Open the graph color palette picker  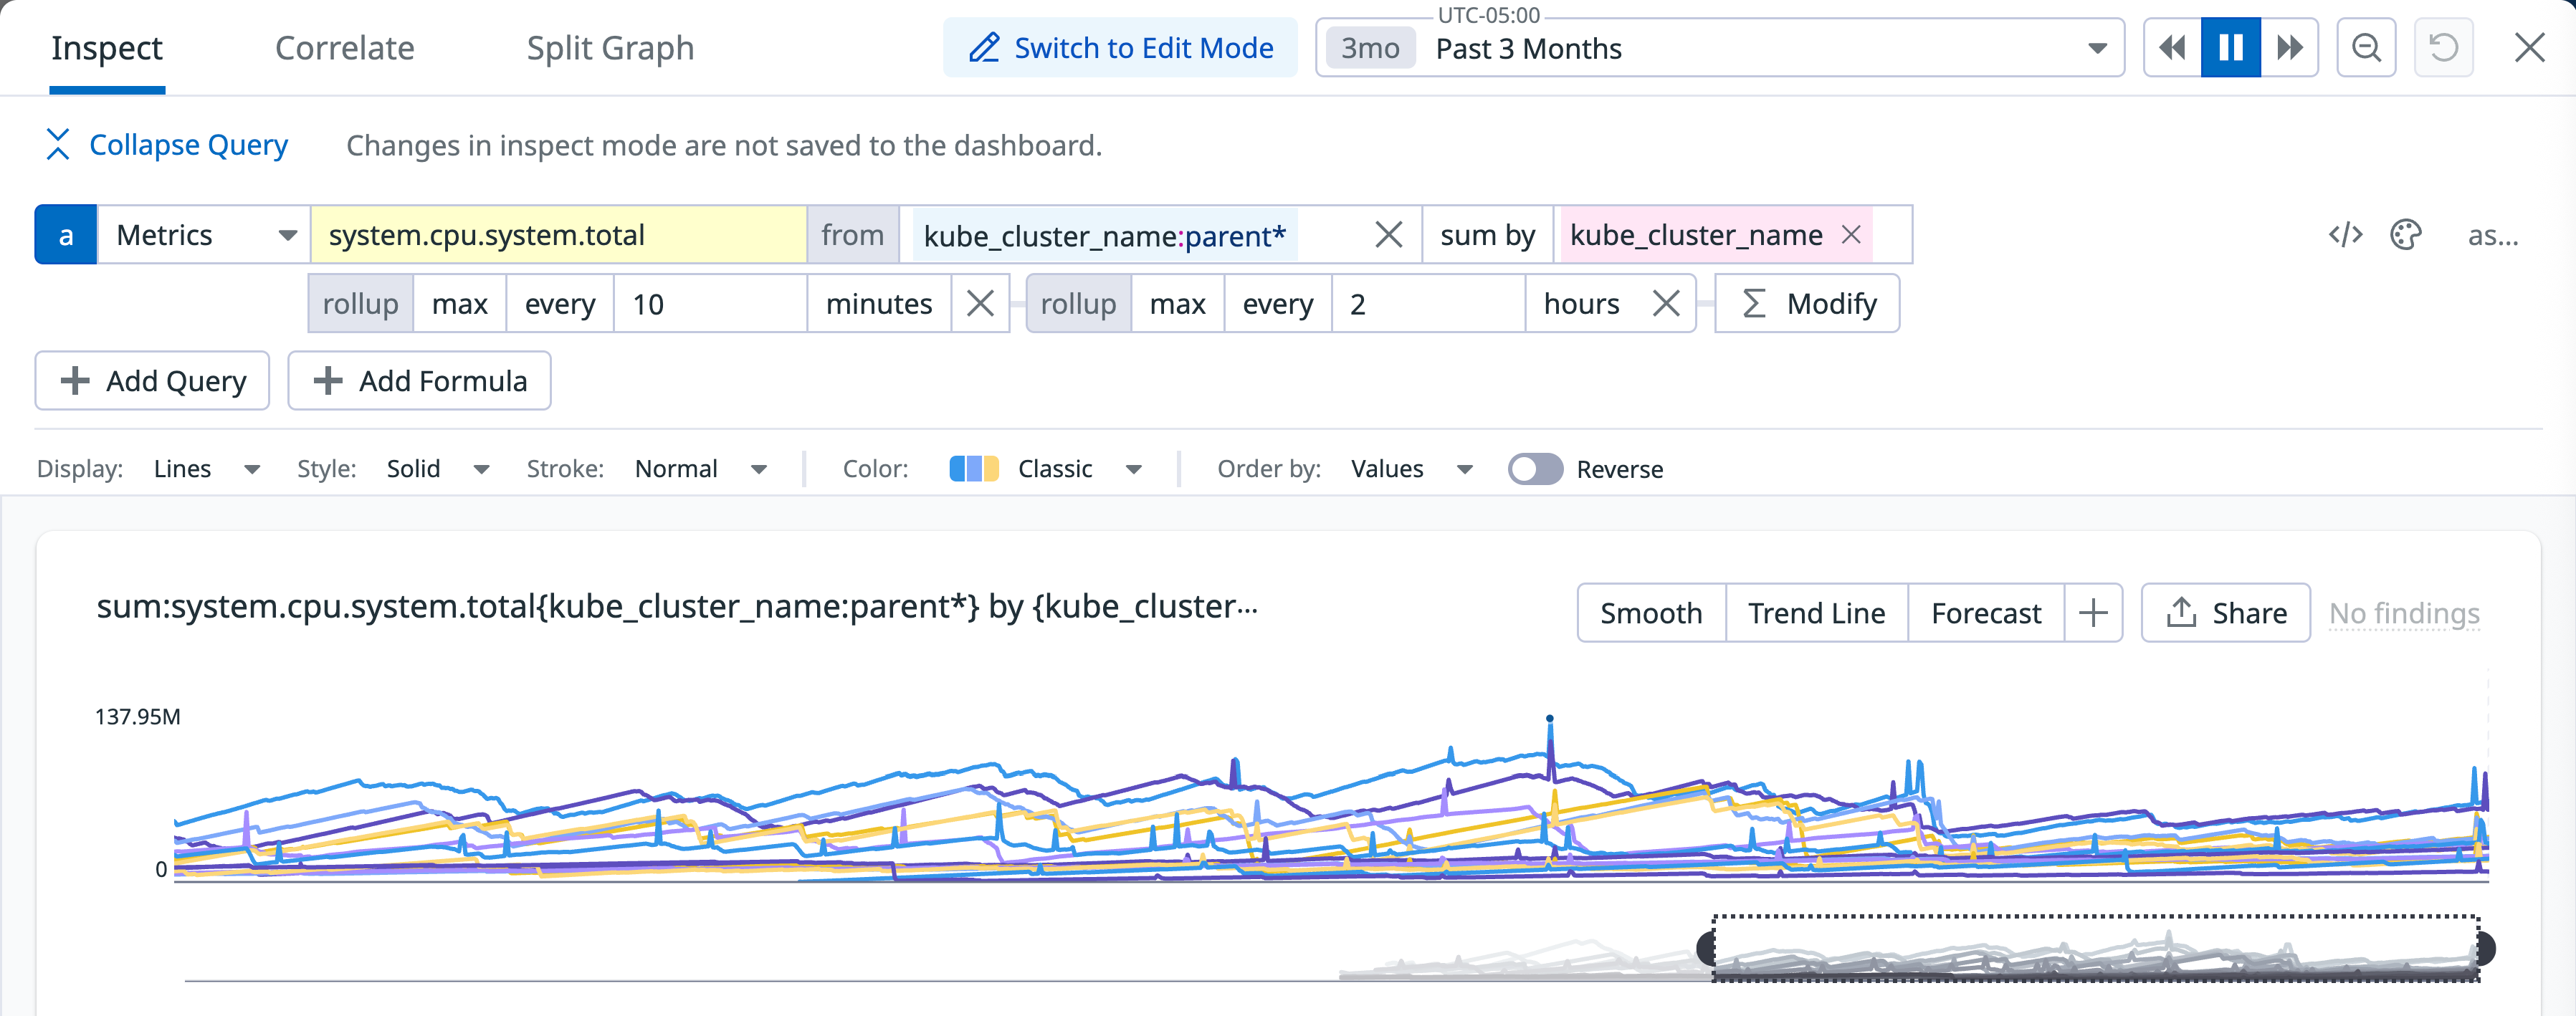pyautogui.click(x=2407, y=234)
